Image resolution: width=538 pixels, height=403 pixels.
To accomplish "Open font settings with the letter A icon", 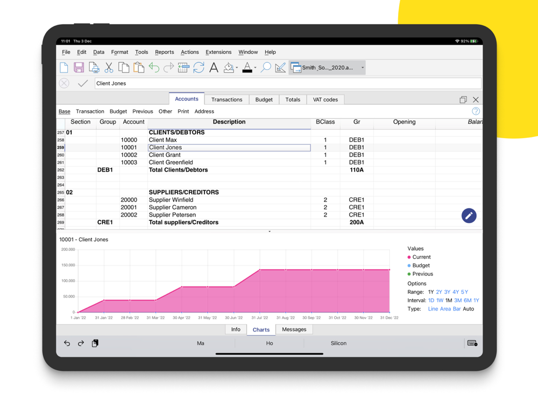I will [214, 68].
